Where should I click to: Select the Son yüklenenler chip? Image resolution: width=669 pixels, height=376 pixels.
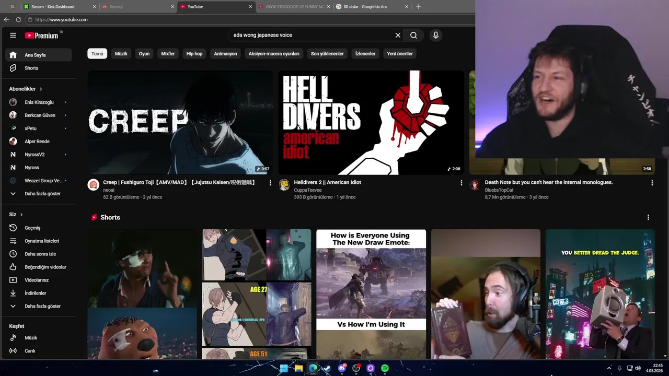327,54
